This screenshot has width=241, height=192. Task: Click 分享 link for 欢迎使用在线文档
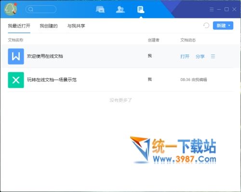200,56
